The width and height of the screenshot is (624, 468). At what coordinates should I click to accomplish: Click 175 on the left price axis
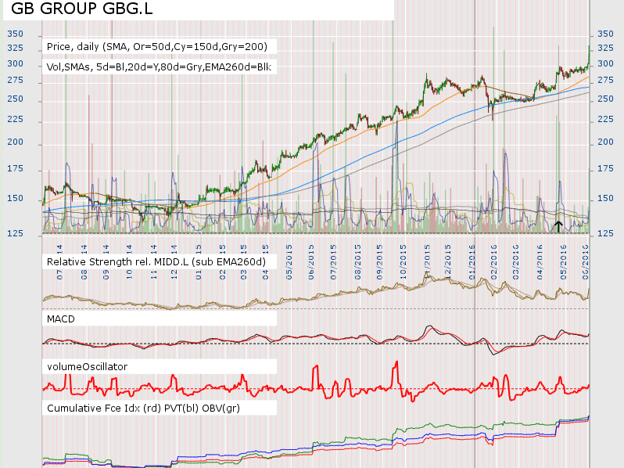(15, 168)
